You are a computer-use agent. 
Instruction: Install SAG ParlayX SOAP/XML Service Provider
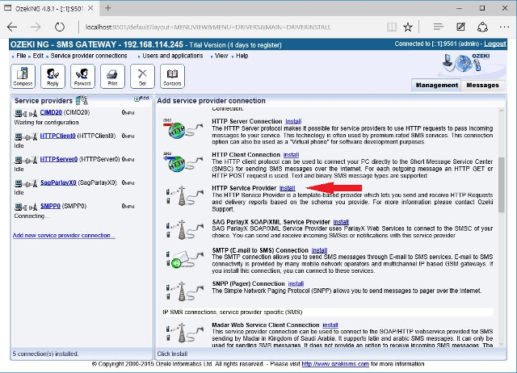341,222
